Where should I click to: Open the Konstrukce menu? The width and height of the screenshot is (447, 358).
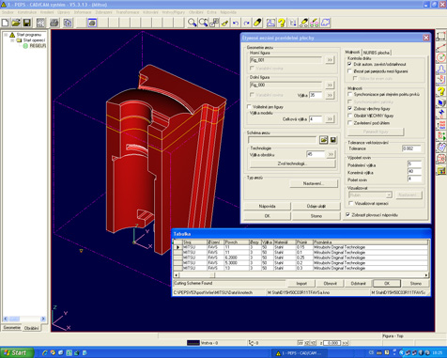tap(27, 12)
